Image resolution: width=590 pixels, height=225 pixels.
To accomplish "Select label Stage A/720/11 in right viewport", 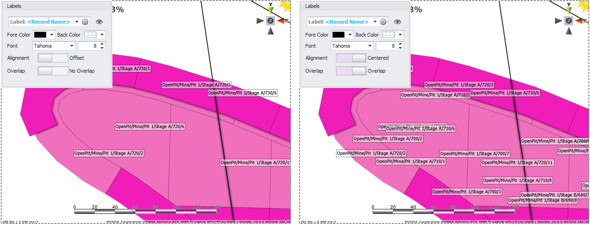I will [518, 162].
